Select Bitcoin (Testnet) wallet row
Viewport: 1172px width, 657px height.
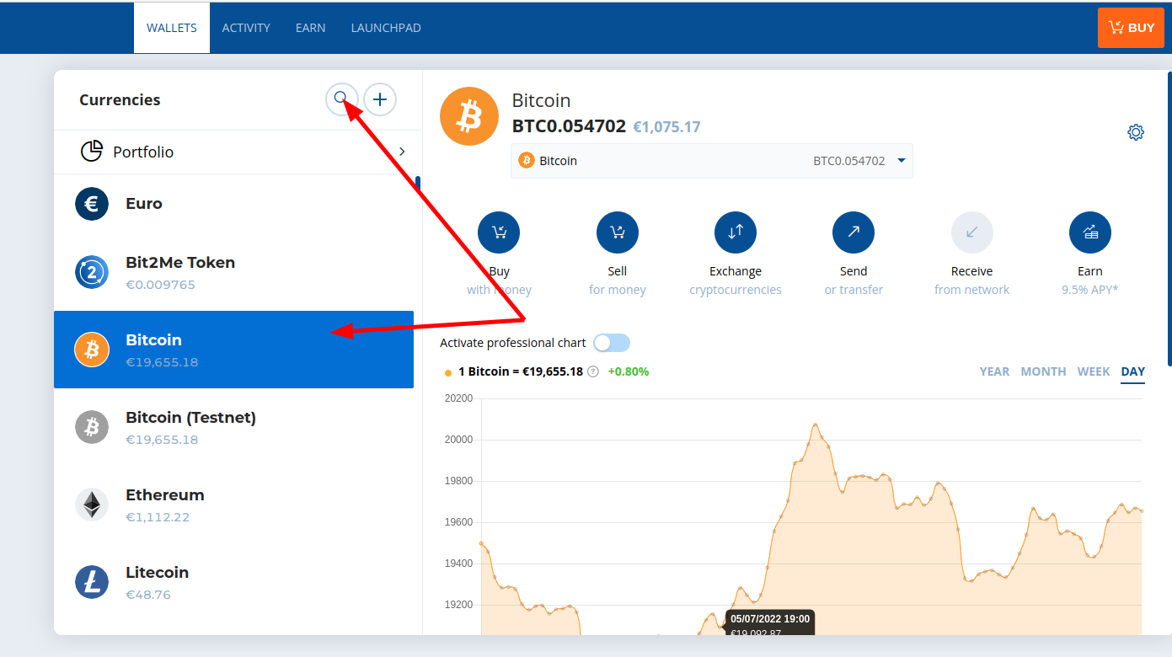point(233,427)
